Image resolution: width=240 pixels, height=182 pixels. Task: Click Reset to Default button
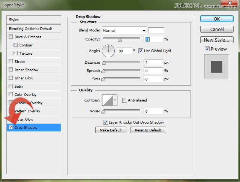click(148, 130)
